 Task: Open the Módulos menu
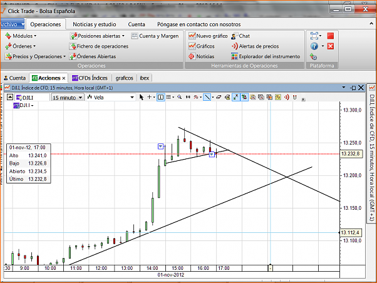click(21, 36)
